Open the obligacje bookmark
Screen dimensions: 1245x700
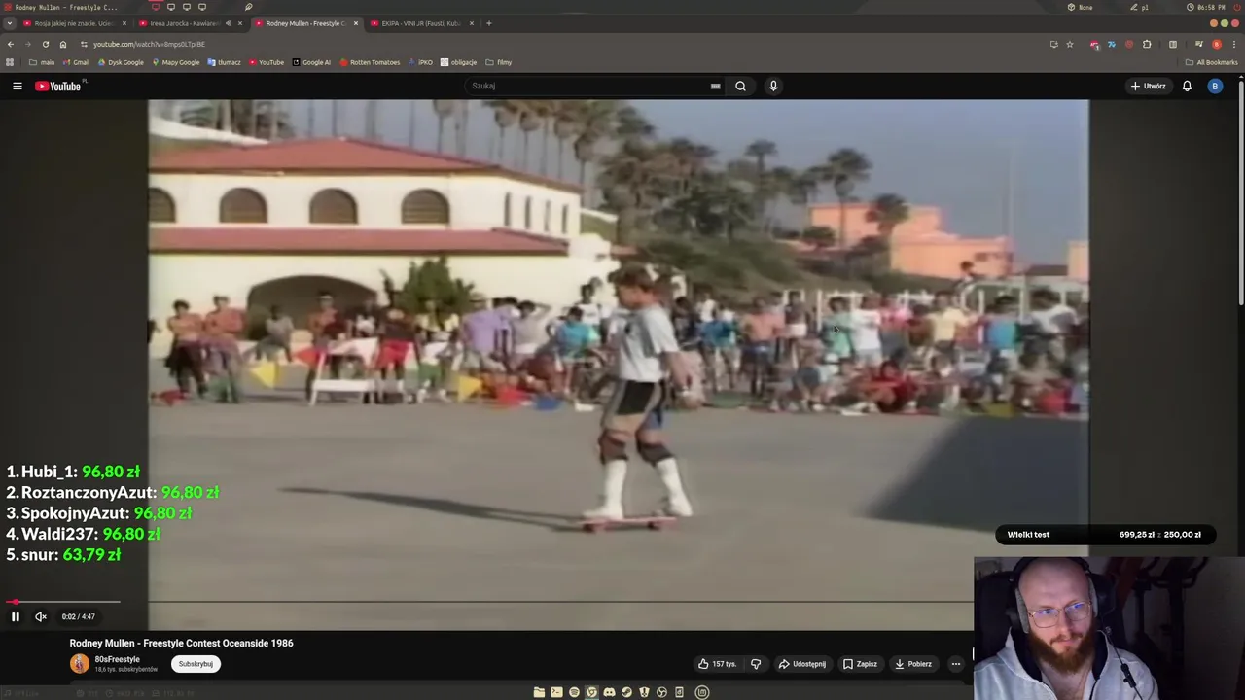(x=458, y=62)
